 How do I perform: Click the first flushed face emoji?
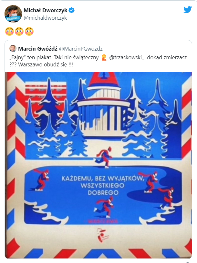9,31
